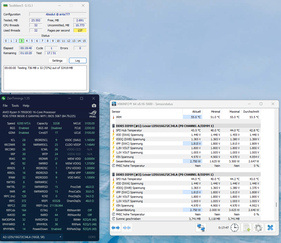Click the clock icon beside Summe geschrieben

tap(113, 219)
